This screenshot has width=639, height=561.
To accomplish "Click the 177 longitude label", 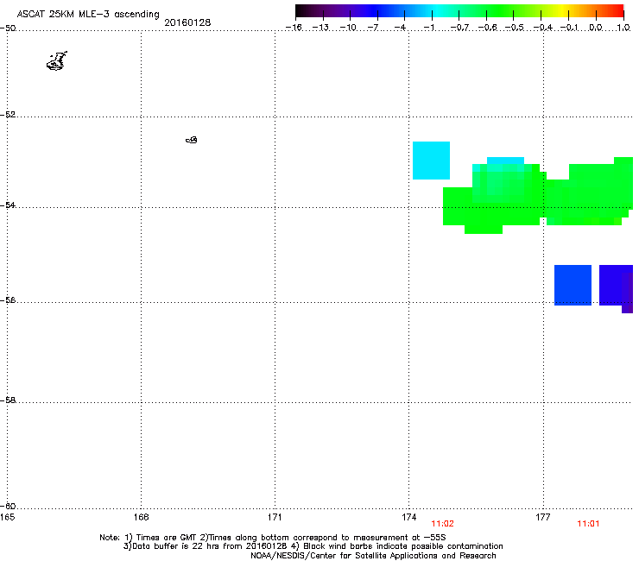I will pyautogui.click(x=543, y=517).
